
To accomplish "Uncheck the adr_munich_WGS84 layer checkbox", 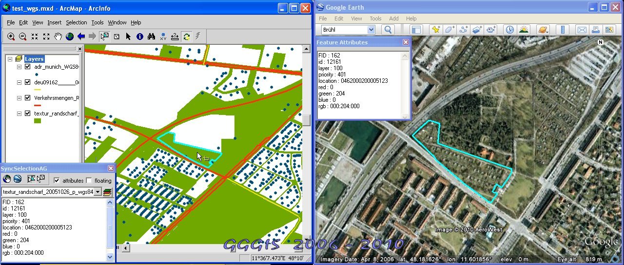I will 27,67.
